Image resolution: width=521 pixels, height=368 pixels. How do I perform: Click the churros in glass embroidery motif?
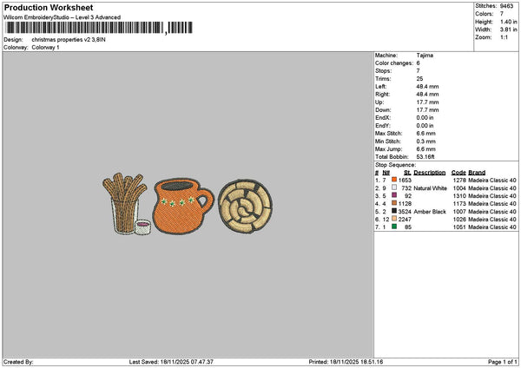[x=124, y=202]
